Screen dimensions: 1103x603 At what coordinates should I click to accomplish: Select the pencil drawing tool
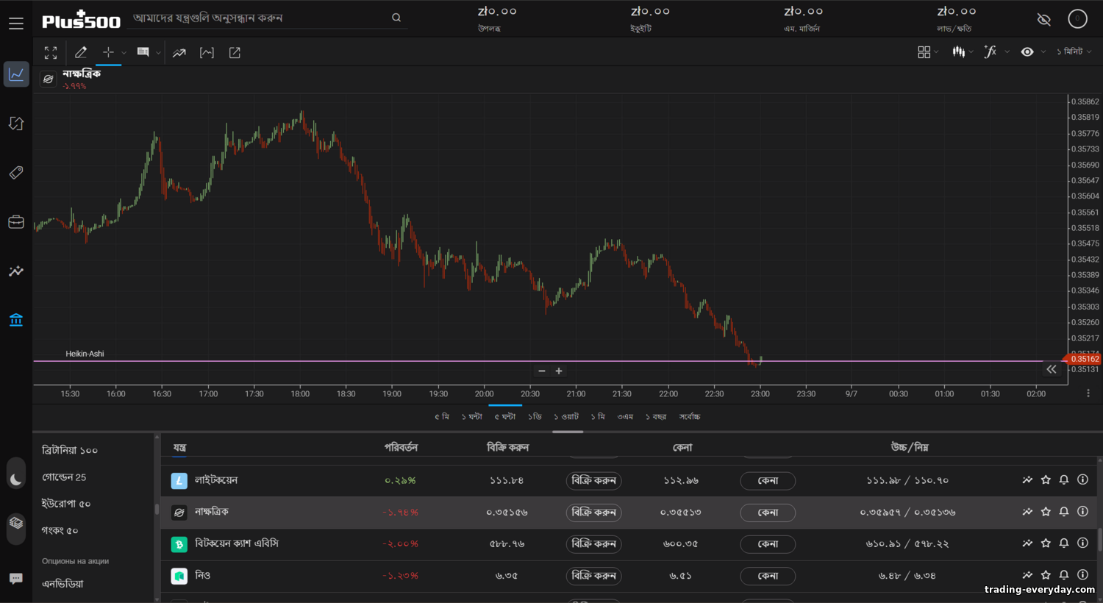click(x=81, y=52)
